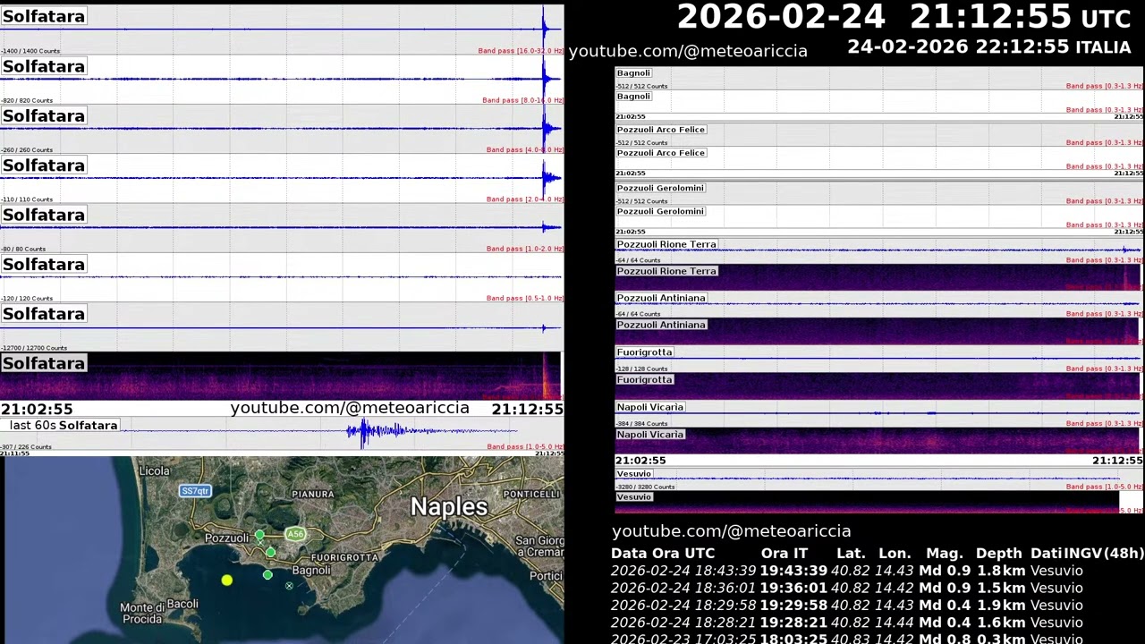
Task: Click the circled X marker offshore of Bagnoli
Action: pyautogui.click(x=289, y=586)
